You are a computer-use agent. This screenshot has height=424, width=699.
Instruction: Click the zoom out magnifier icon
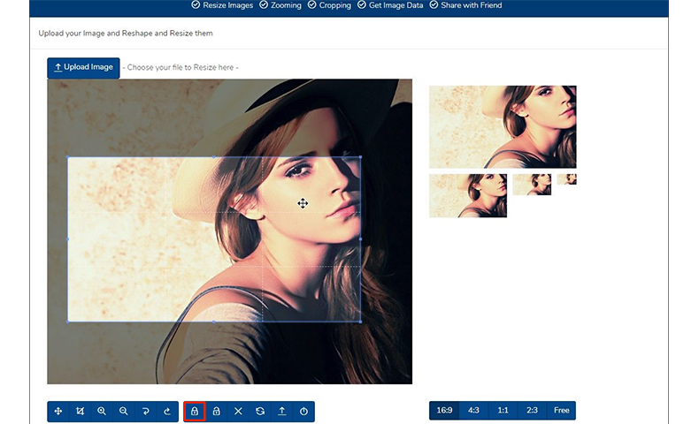pyautogui.click(x=124, y=411)
